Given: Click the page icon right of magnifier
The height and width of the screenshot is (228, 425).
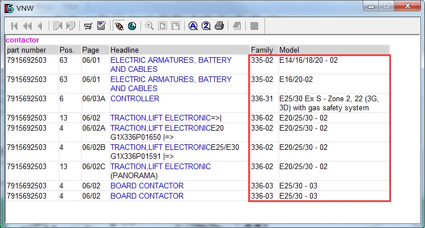Looking at the screenshot, I should point(163,26).
